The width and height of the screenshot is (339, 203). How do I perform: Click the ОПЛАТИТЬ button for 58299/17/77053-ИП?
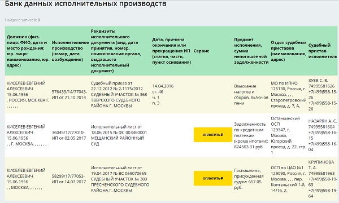[x=213, y=178]
